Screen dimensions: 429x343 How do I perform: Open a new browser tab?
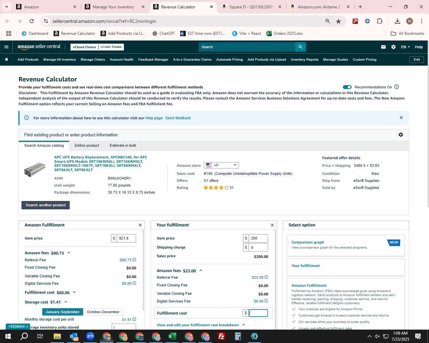point(360,7)
